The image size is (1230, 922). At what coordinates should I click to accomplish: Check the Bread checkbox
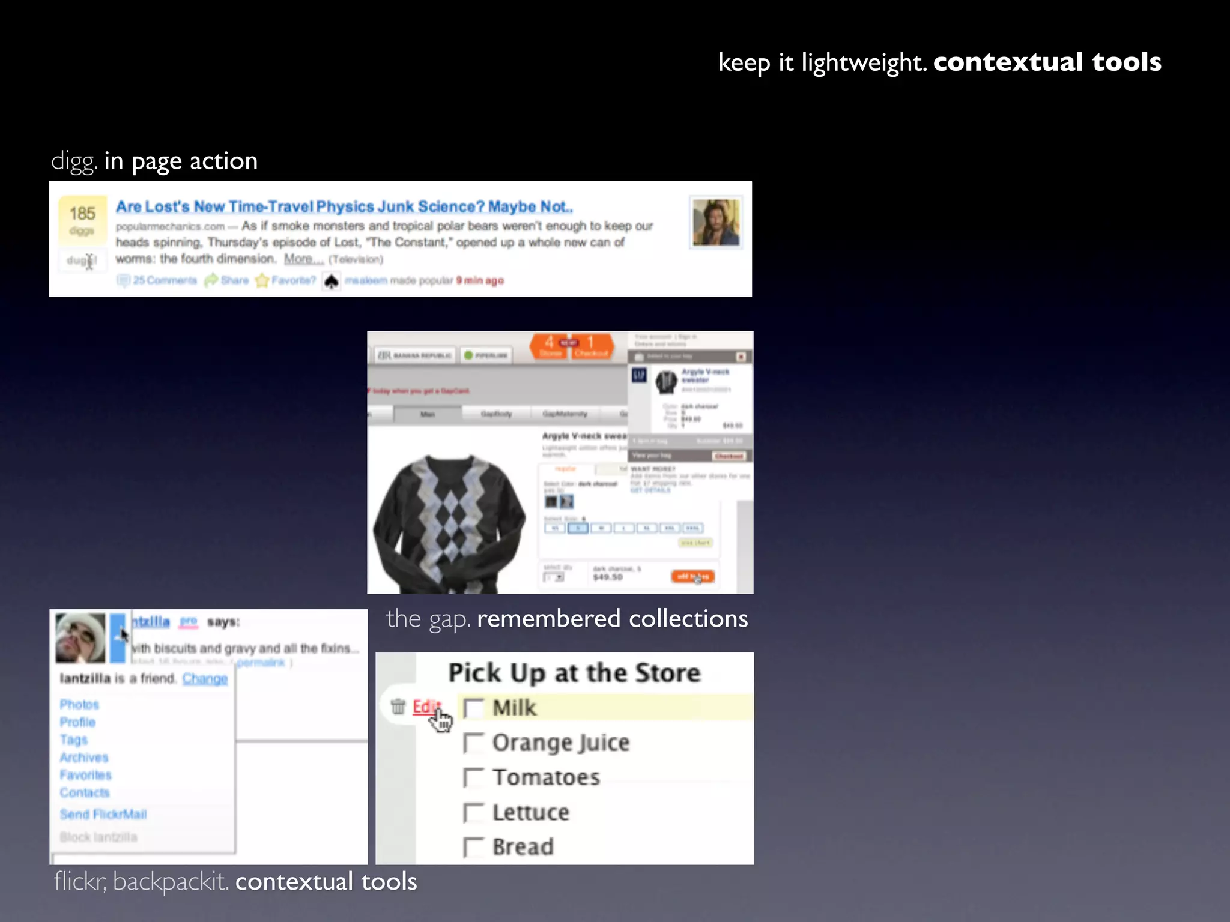[x=474, y=848]
